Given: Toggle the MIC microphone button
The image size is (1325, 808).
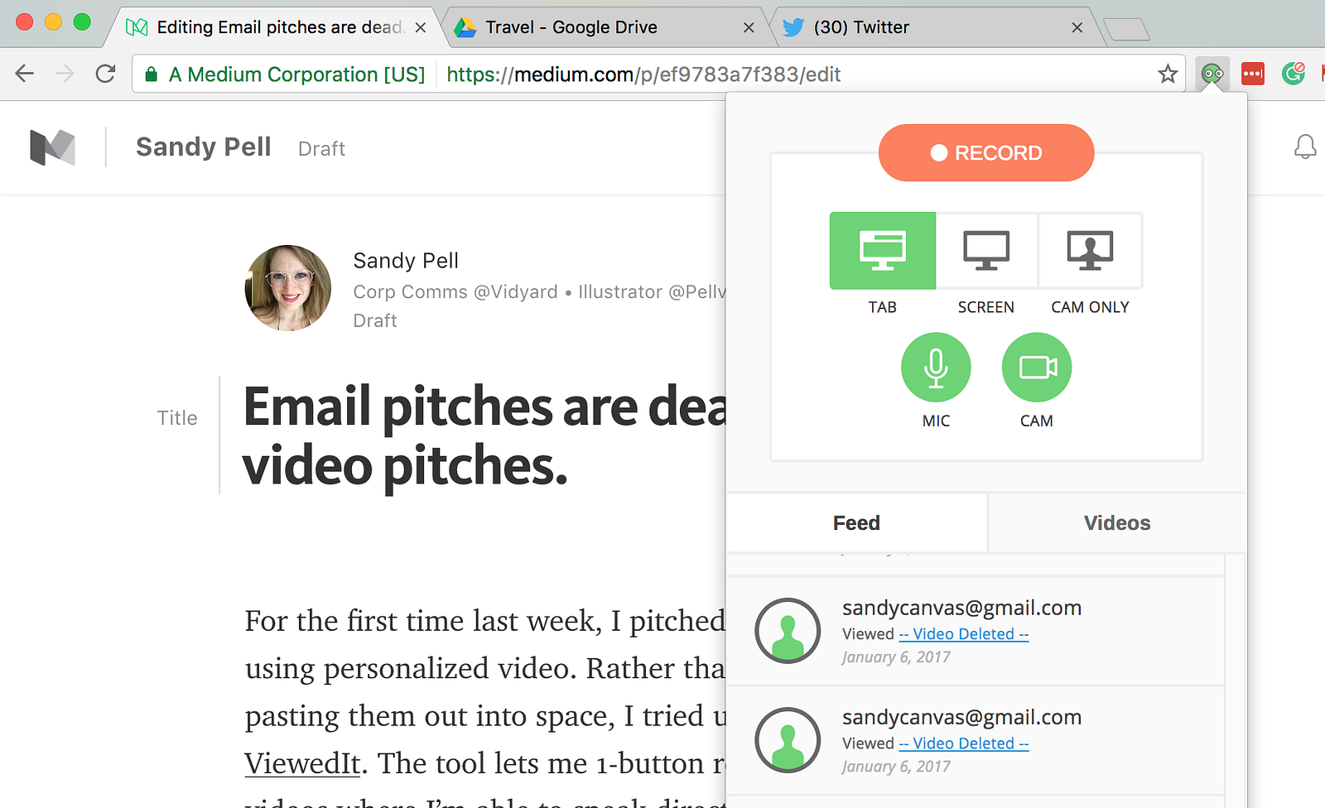Looking at the screenshot, I should (936, 368).
